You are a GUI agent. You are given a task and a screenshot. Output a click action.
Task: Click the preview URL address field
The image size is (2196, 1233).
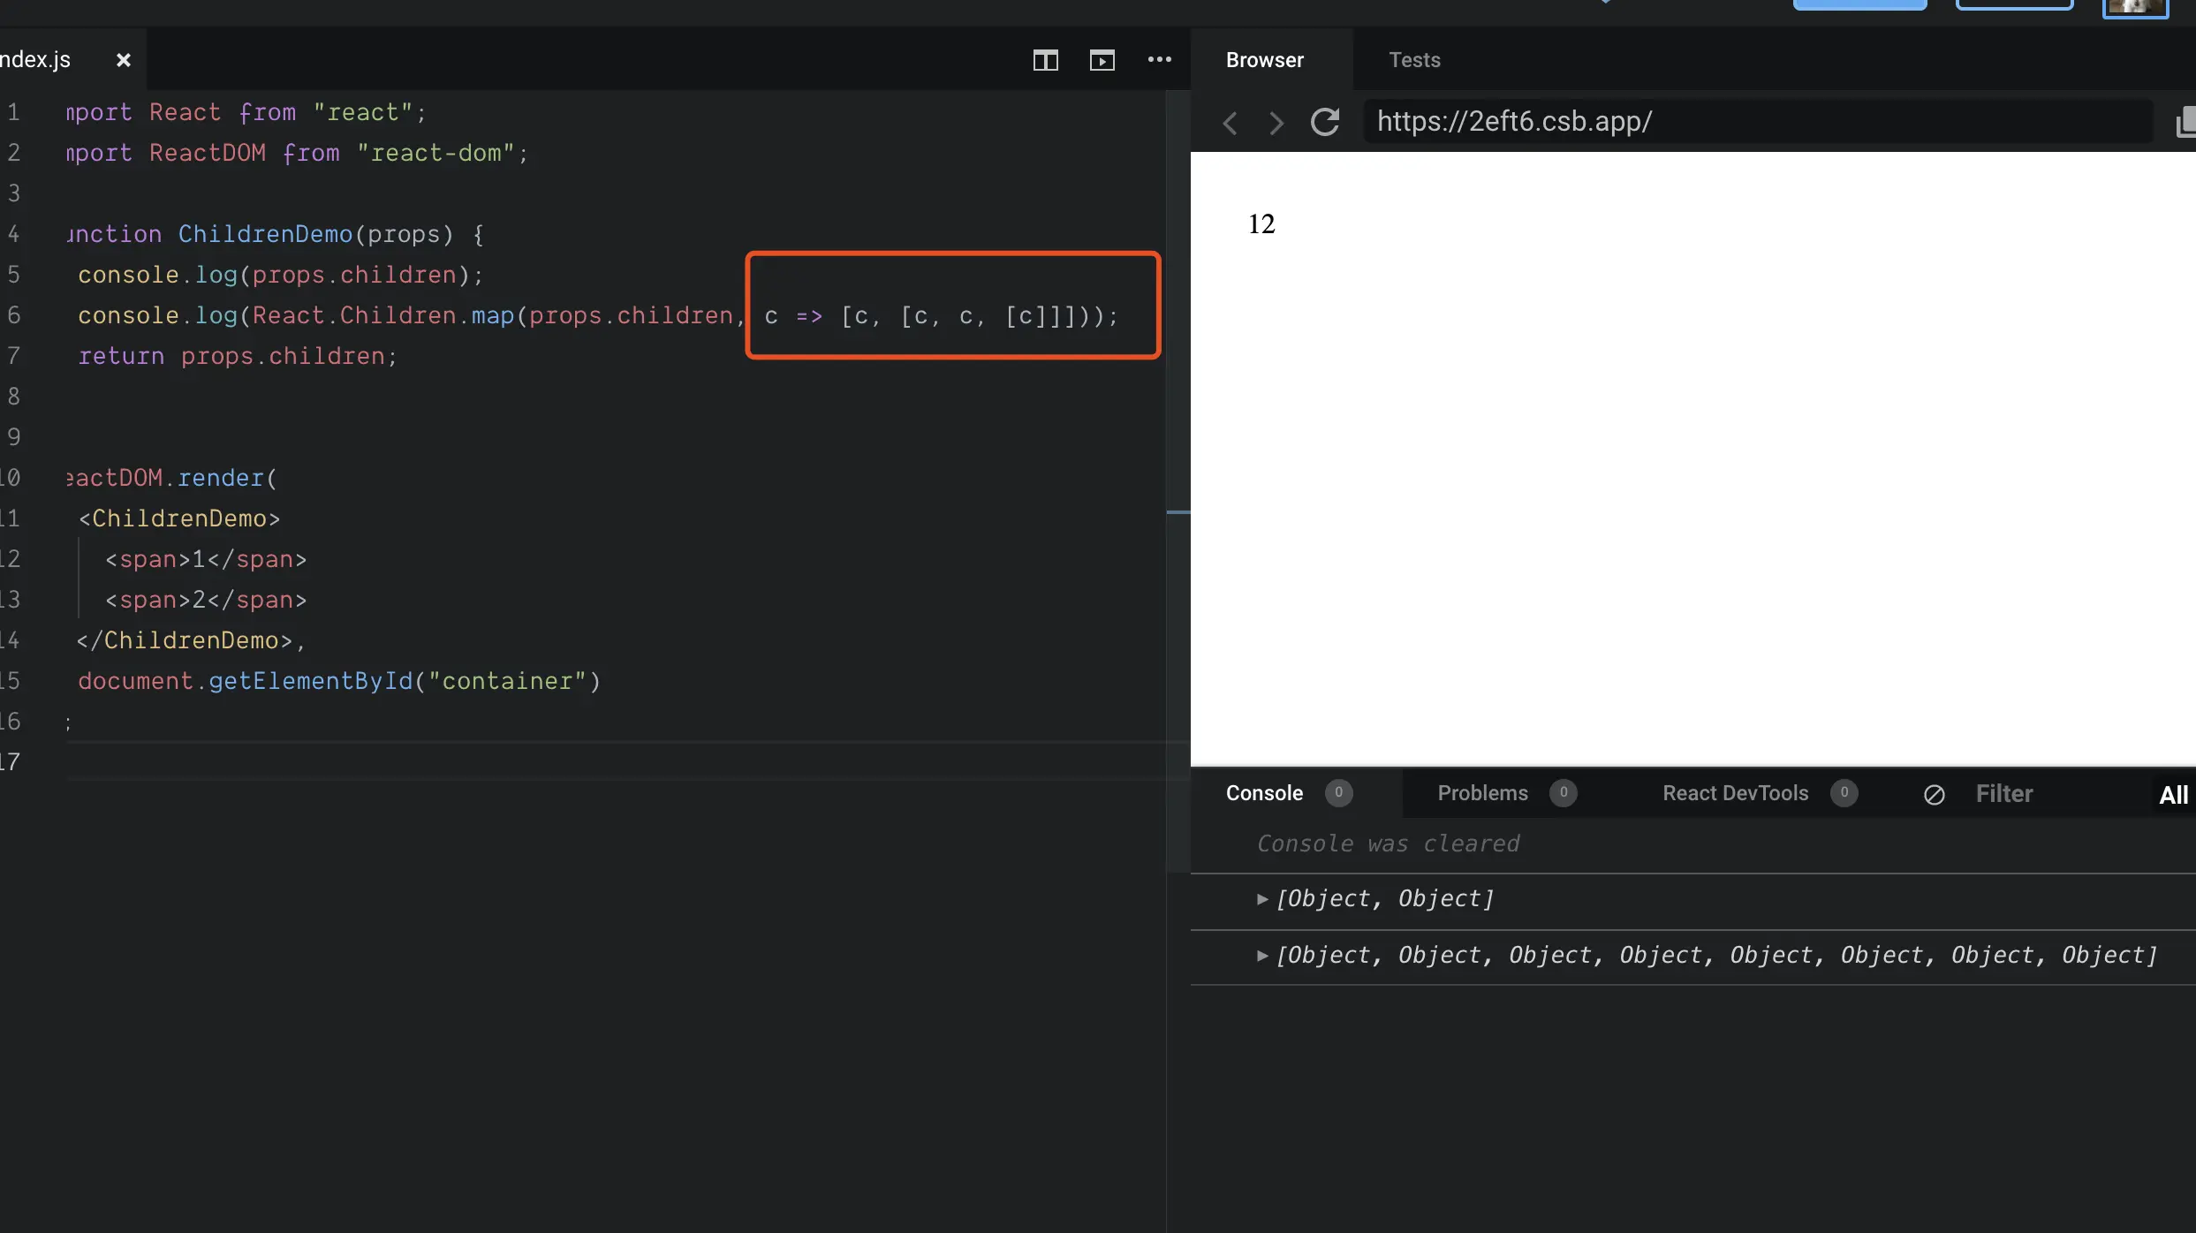click(1758, 122)
